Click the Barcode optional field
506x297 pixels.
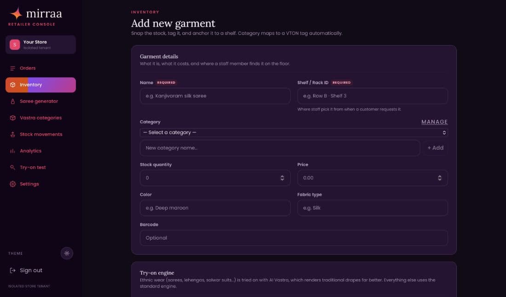coord(293,238)
